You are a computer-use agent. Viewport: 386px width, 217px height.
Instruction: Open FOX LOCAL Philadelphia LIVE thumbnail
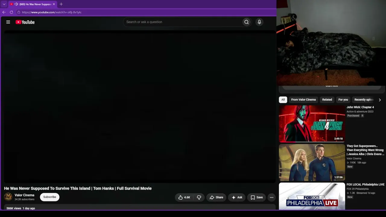click(312, 196)
